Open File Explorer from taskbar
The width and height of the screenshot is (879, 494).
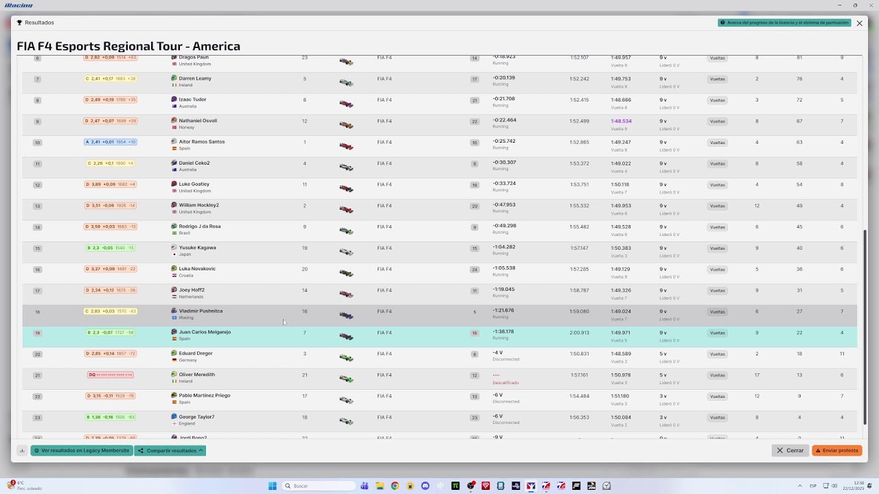(x=380, y=486)
